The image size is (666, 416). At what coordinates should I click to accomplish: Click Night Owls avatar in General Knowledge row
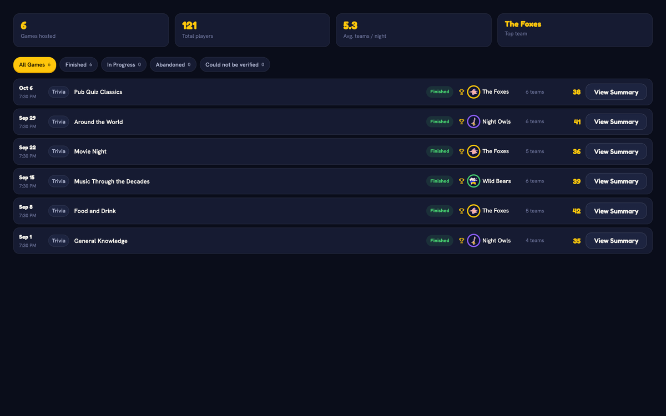click(x=473, y=241)
